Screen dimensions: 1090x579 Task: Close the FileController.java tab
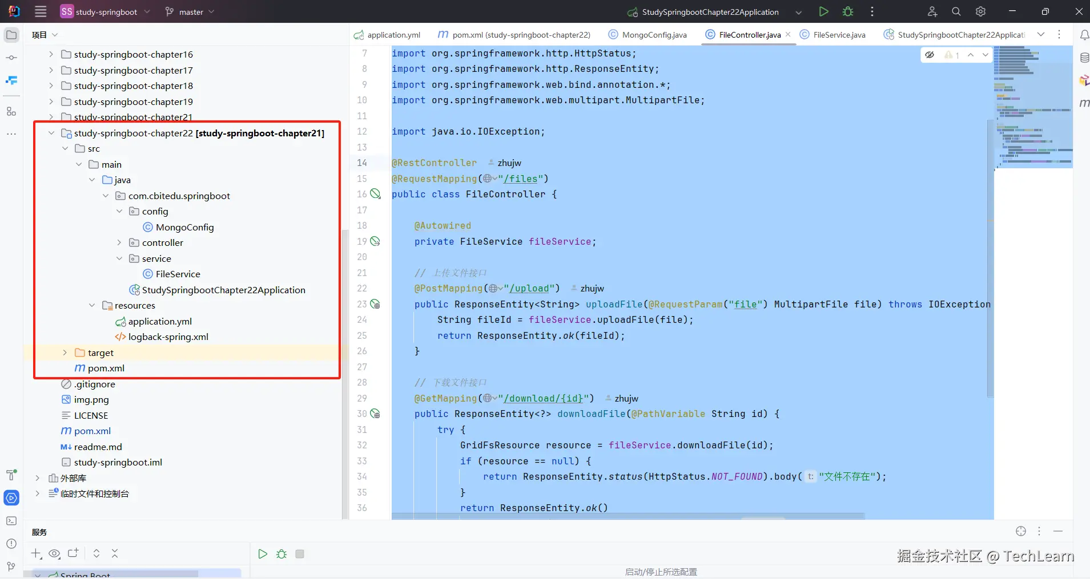pos(788,34)
